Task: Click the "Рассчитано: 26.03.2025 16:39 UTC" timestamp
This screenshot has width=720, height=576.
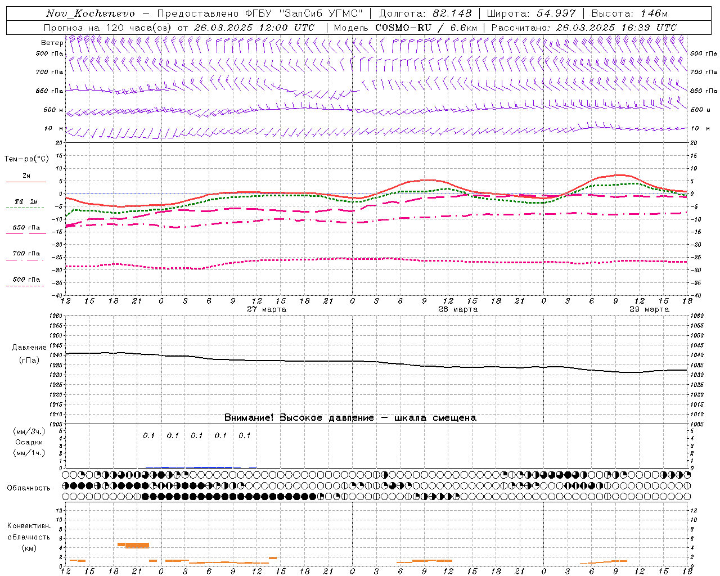Action: 584,28
